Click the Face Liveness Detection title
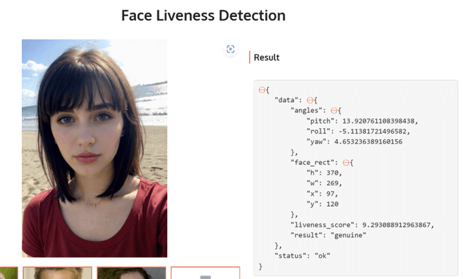 tap(203, 16)
